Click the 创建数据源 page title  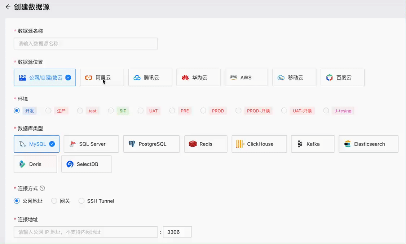(32, 7)
